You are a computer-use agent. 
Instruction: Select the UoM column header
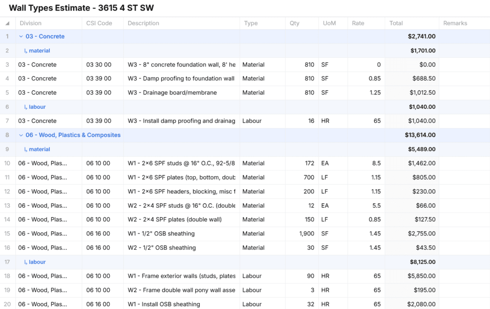click(x=329, y=23)
